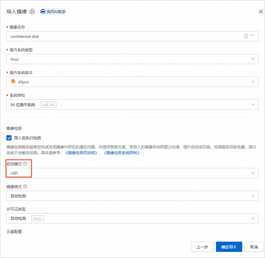The width and height of the screenshot is (265, 258).
Task: Click the loading spinner in name field
Action: click(x=252, y=36)
